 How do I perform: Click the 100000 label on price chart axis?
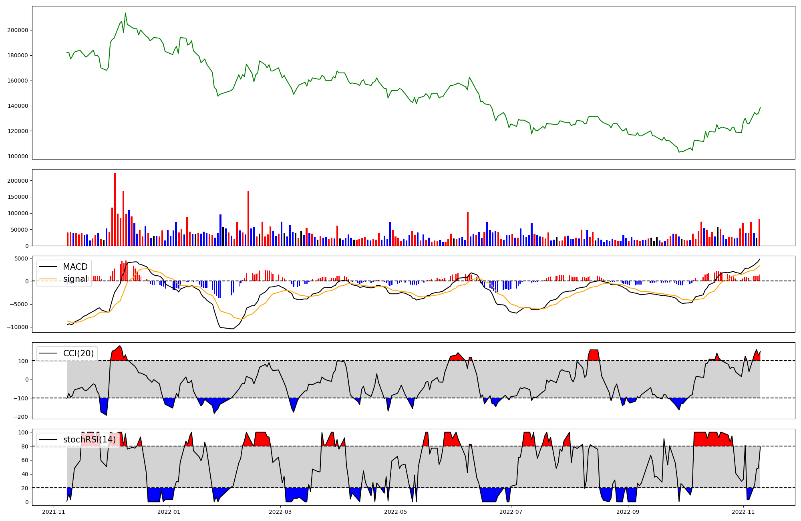18,157
